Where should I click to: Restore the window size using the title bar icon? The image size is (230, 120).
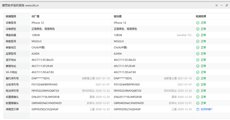pyautogui.click(x=227, y=5)
